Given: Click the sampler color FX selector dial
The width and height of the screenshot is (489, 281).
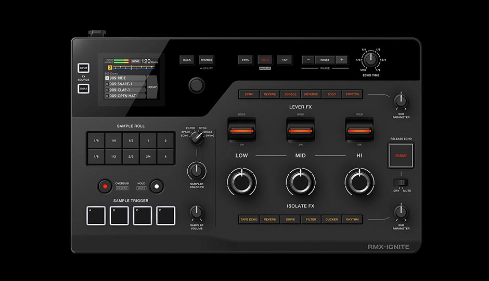Looking at the screenshot, I should tap(196, 138).
